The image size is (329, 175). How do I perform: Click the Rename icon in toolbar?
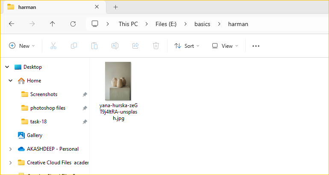pyautogui.click(x=115, y=46)
